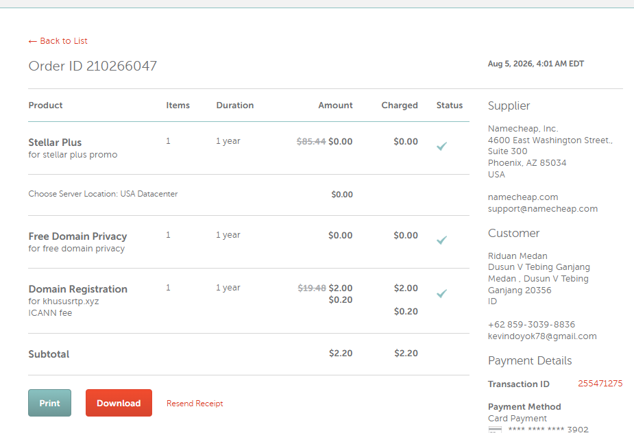
Task: Click 4600 East Washington Street address
Action: click(x=550, y=140)
